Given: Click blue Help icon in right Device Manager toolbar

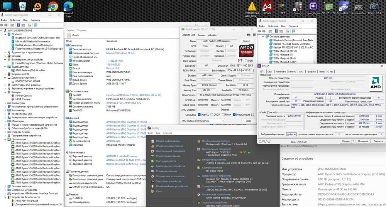Looking at the screenshot, I should click(276, 31).
